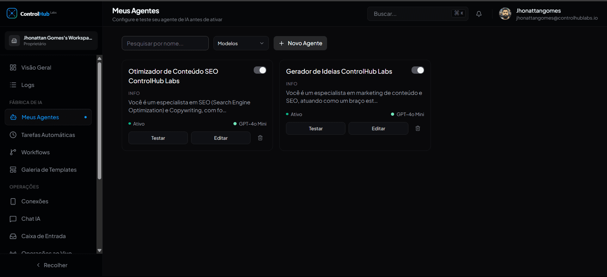607x277 pixels.
Task: Click the Meus Agentes robot icon
Action: (13, 117)
